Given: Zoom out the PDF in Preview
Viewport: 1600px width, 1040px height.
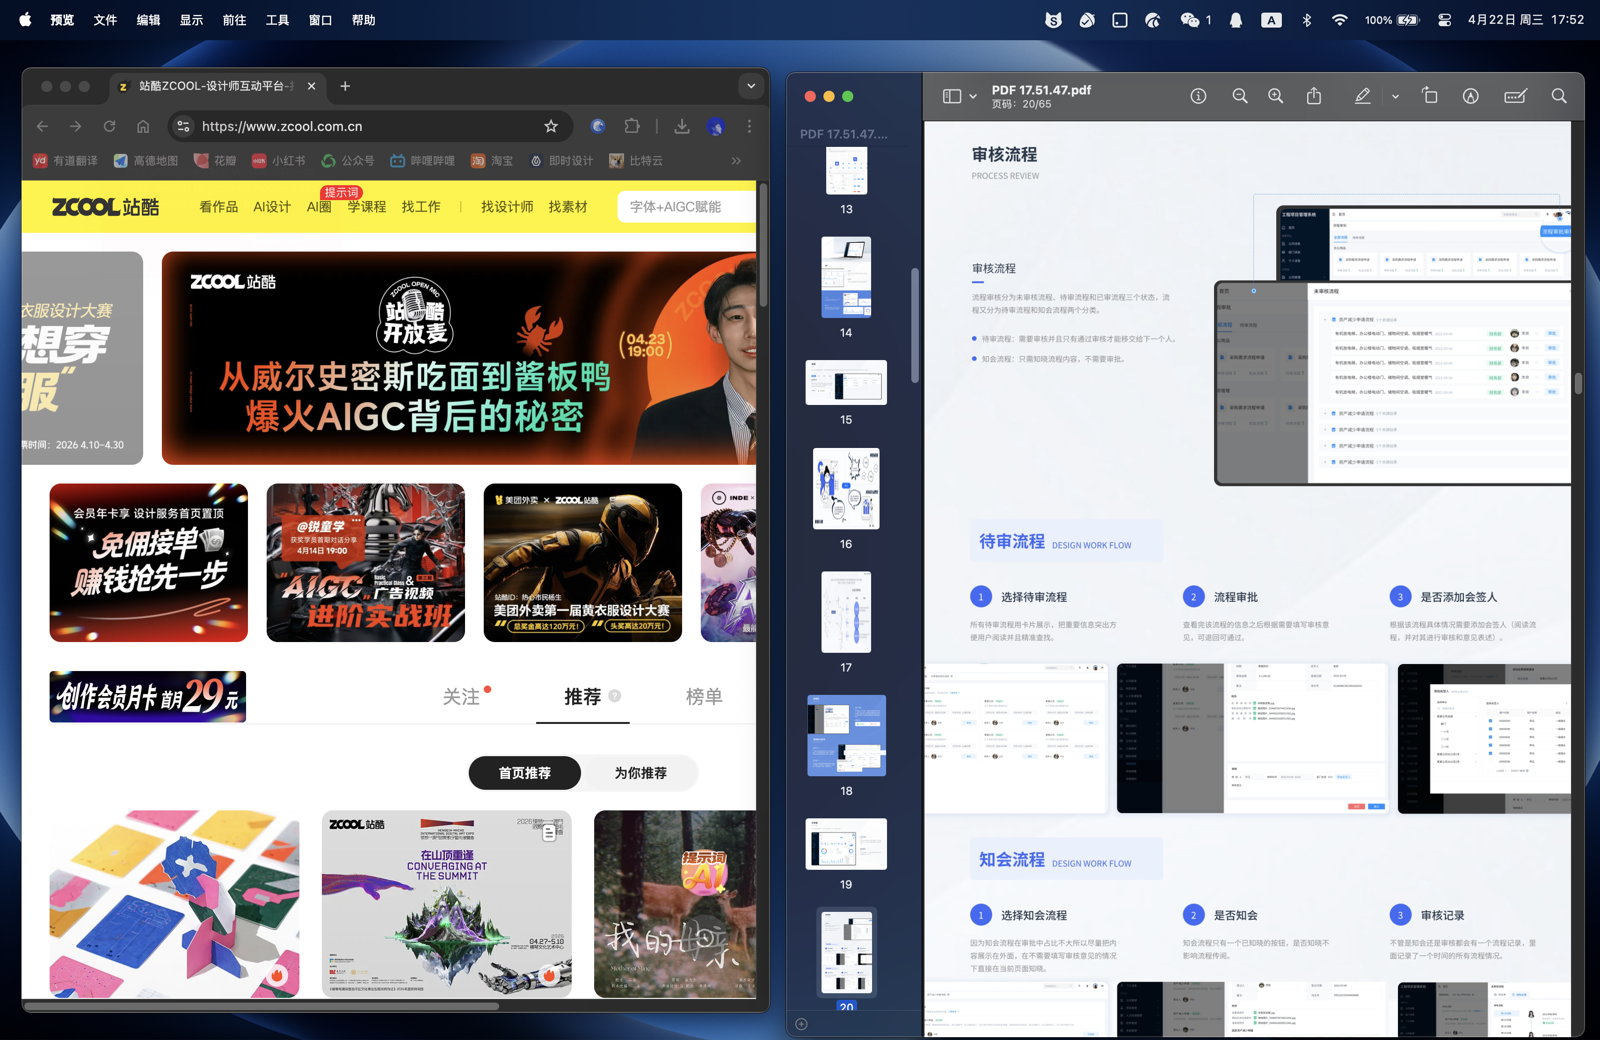Looking at the screenshot, I should (1240, 96).
